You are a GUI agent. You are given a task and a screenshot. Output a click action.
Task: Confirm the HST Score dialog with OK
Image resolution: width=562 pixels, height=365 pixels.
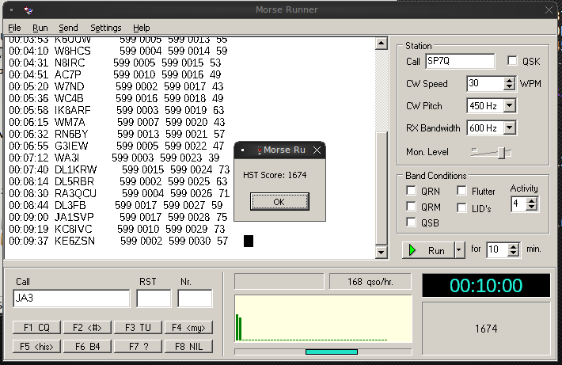pos(279,202)
